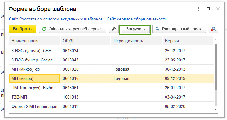Close the Форма выбора шаблона dialog
This screenshot has height=120, width=227.
click(218, 9)
